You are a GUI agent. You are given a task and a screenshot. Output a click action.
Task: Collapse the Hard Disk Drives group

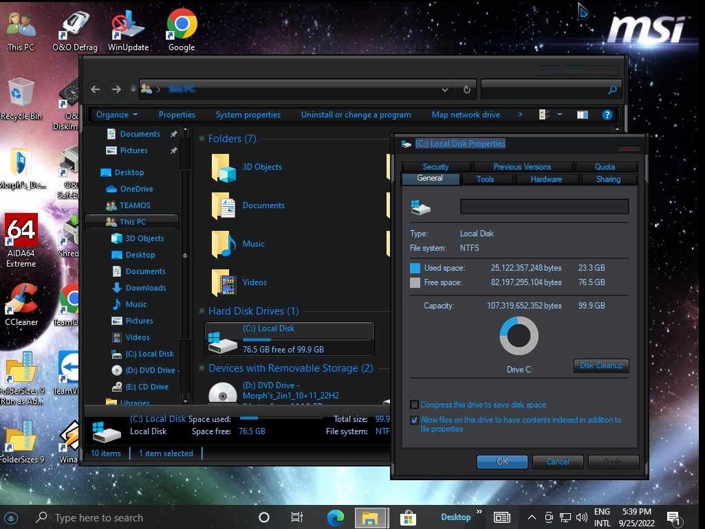click(x=202, y=311)
